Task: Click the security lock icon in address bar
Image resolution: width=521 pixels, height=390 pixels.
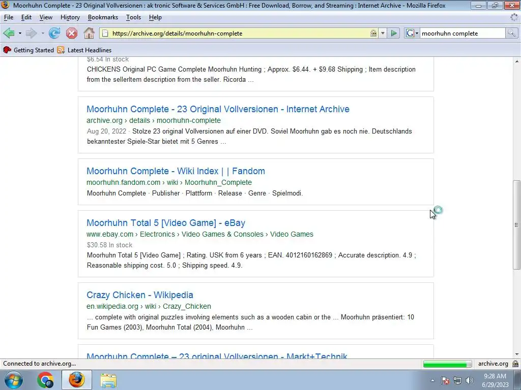Action: (x=373, y=33)
